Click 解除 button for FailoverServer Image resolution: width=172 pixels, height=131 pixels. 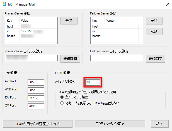(154, 31)
